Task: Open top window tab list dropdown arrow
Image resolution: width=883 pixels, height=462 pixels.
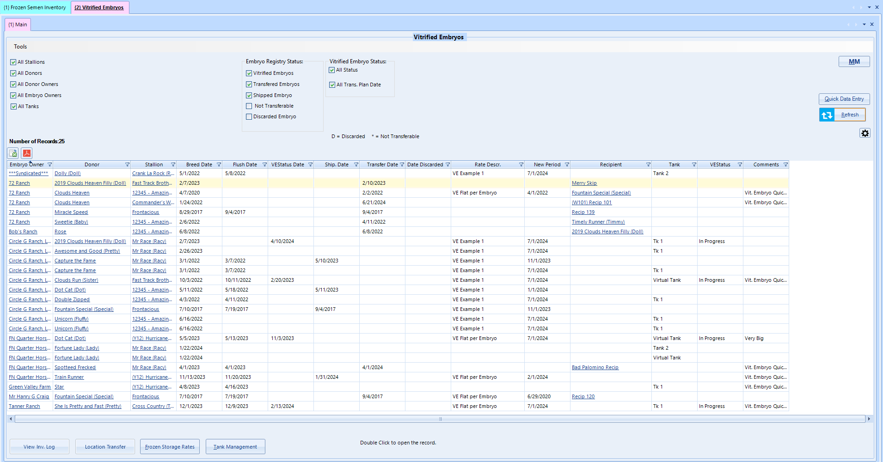Action: (869, 7)
